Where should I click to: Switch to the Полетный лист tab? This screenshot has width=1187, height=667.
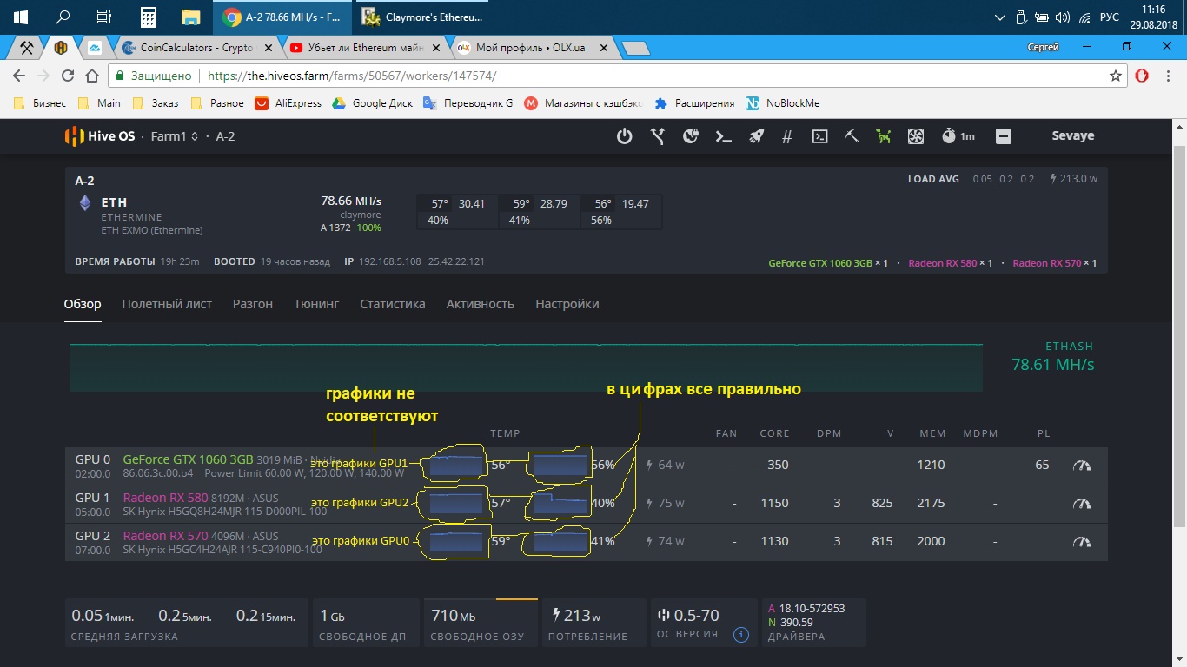click(167, 304)
